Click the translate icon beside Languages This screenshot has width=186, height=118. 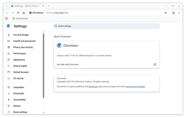pyautogui.click(x=9, y=87)
